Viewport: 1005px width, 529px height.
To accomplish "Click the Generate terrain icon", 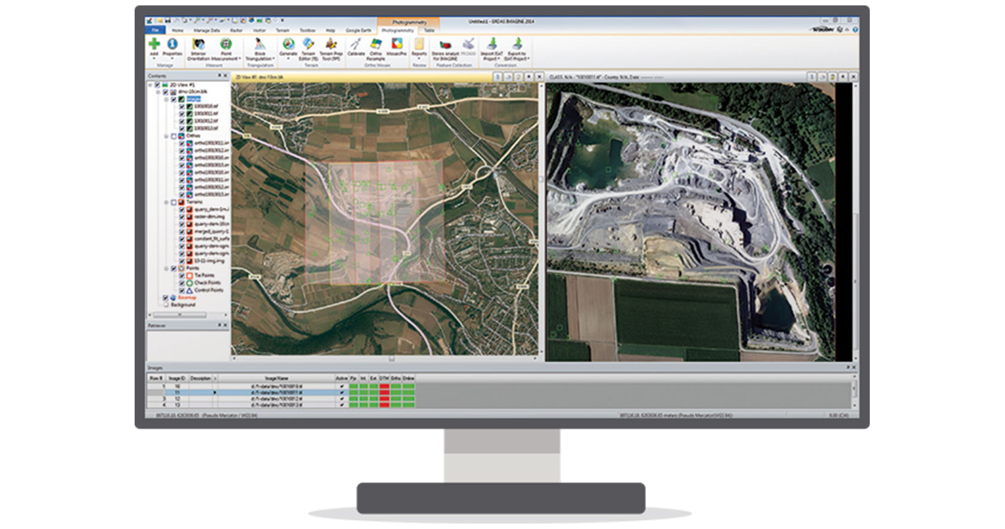I will point(288,44).
